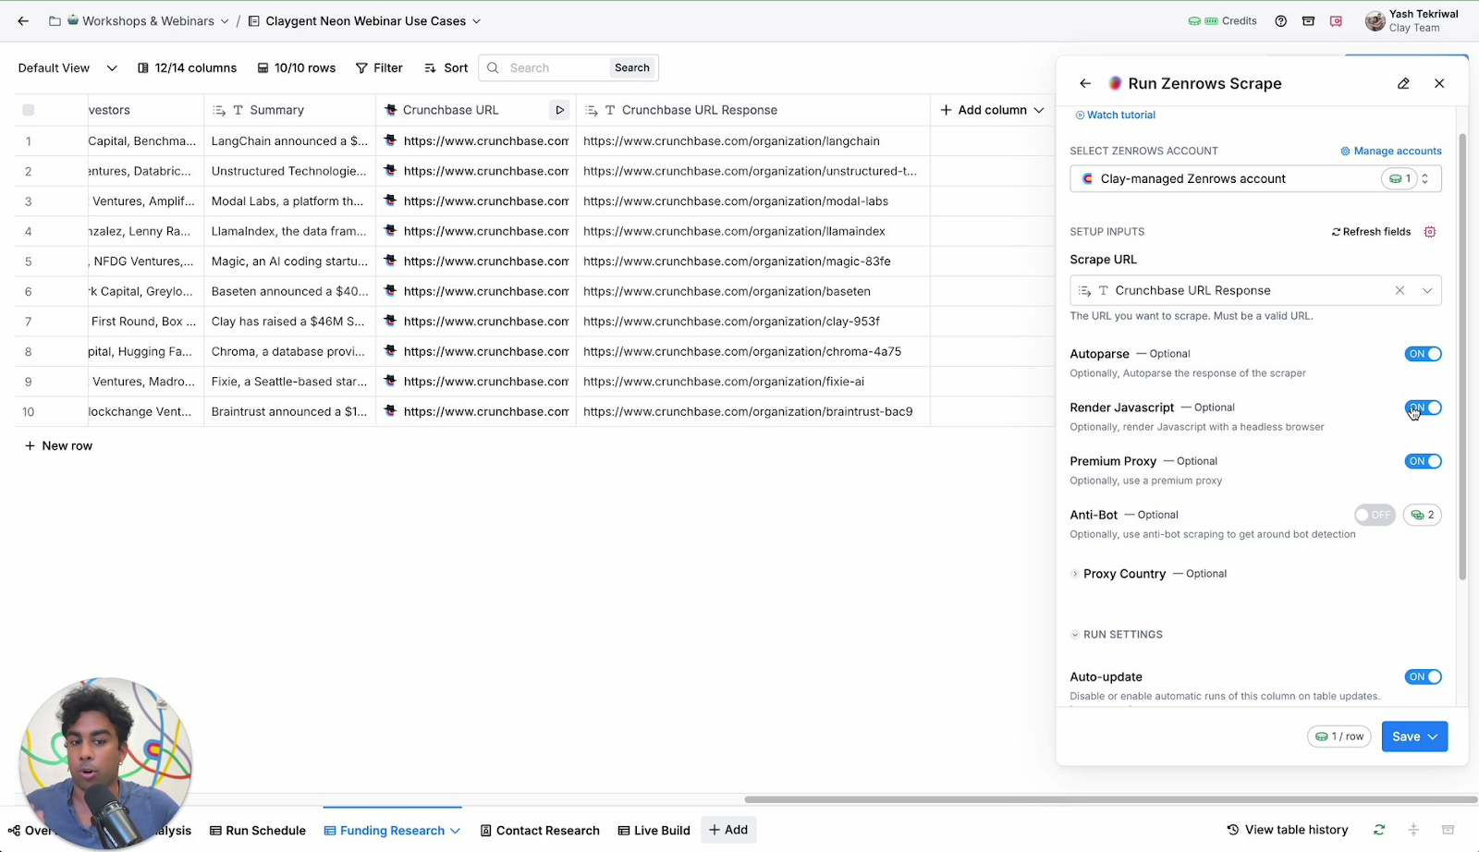Open Yash Tekriwal profile avatar
1479x852 pixels.
(x=1375, y=20)
